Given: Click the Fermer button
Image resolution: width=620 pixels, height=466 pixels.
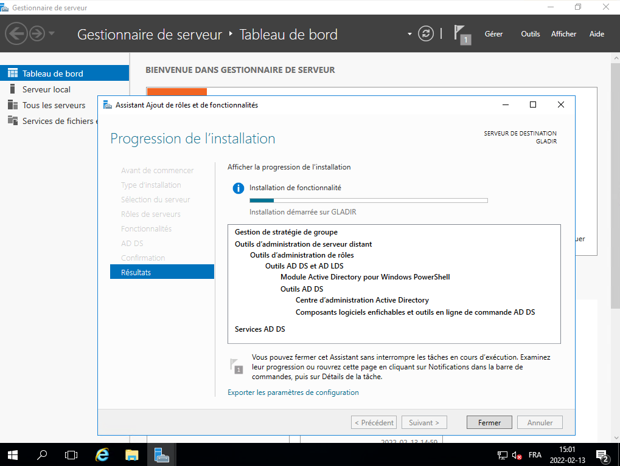Looking at the screenshot, I should 489,422.
